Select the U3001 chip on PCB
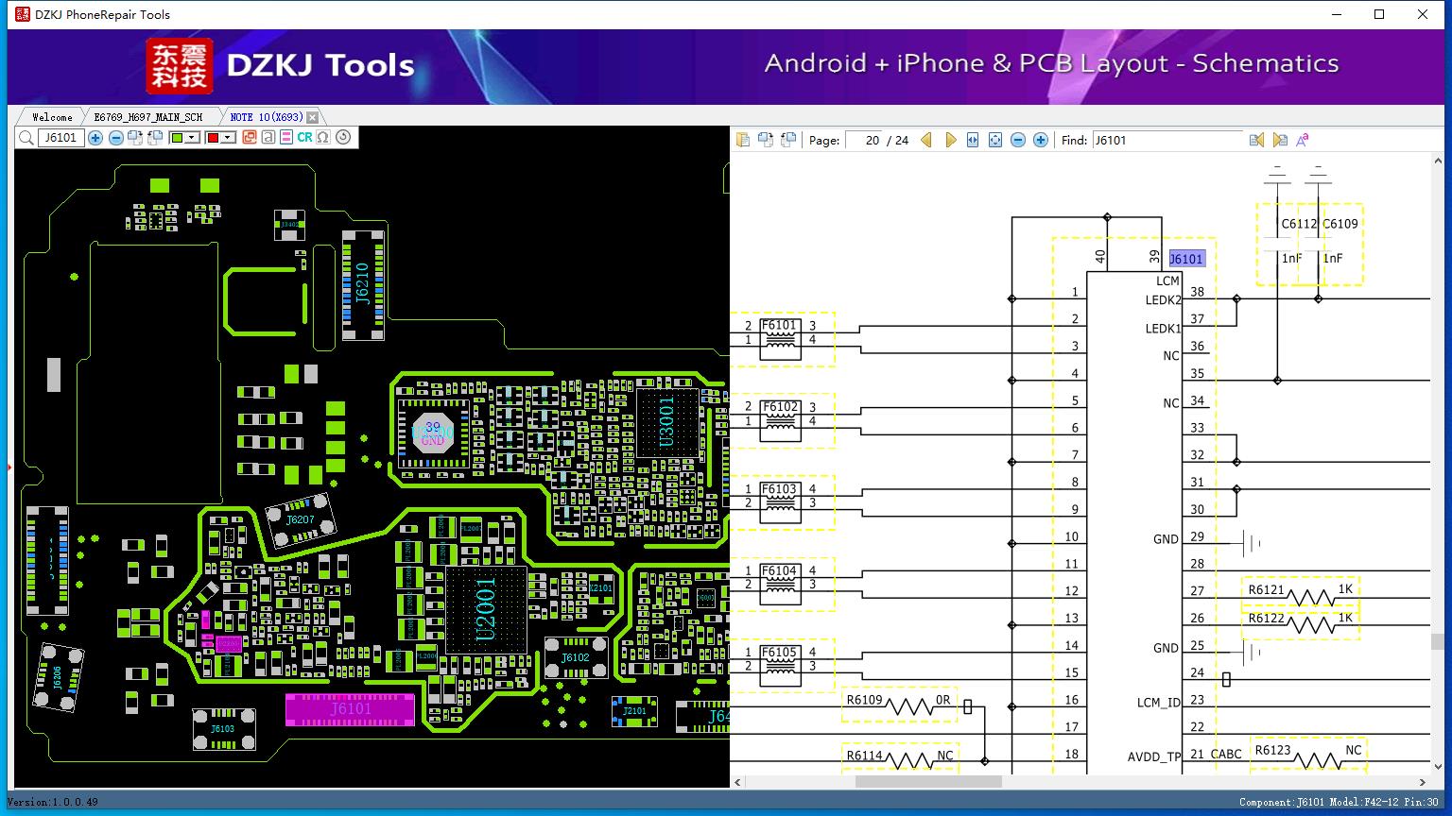Screen dimensions: 1452x816 click(x=667, y=422)
